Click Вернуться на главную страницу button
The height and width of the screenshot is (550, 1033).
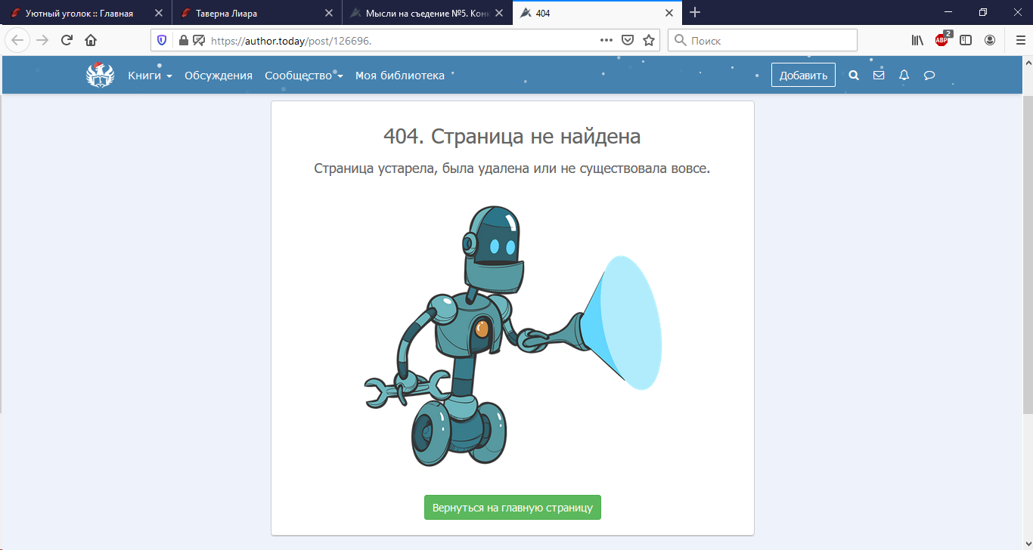513,508
